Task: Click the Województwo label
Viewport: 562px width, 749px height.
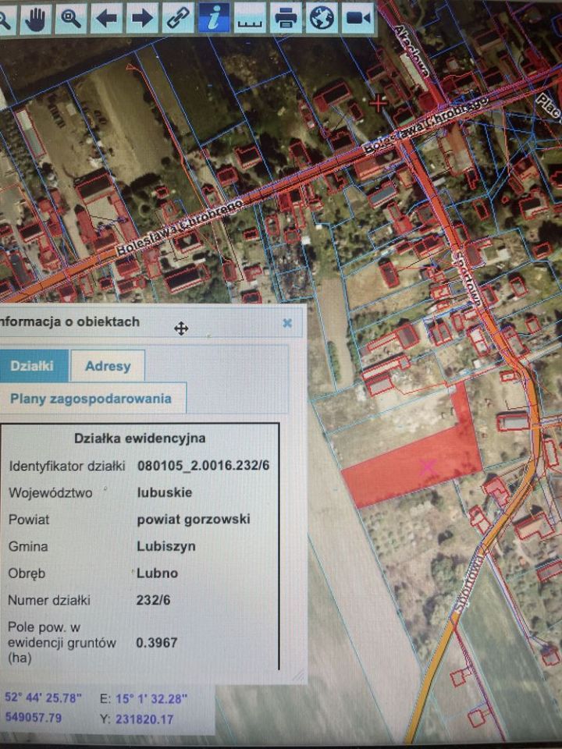Action: 51,492
